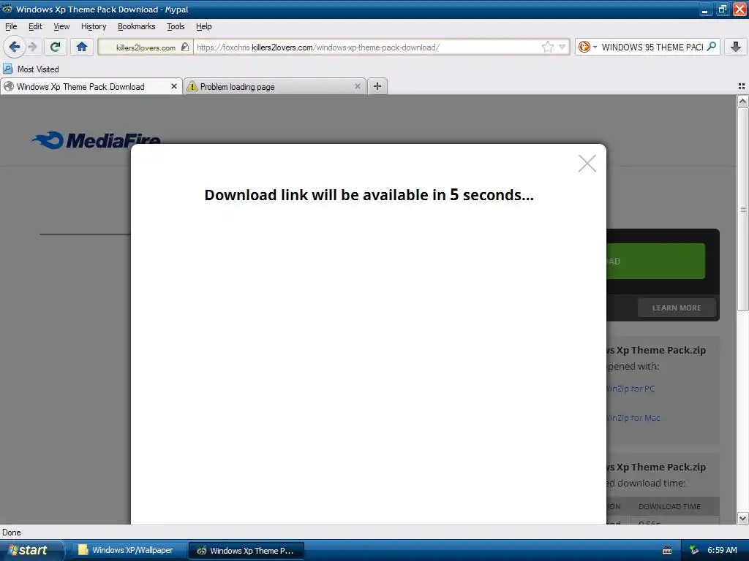The width and height of the screenshot is (749, 561).
Task: Click the Done status bar text
Action: coord(12,533)
